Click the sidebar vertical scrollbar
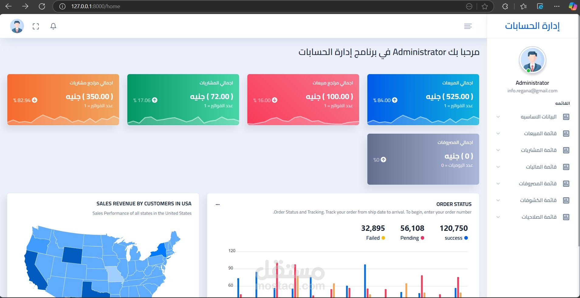Screen dimensions: 580x298 click(578, 131)
